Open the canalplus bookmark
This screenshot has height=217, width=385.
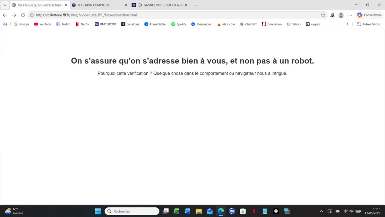point(130,24)
